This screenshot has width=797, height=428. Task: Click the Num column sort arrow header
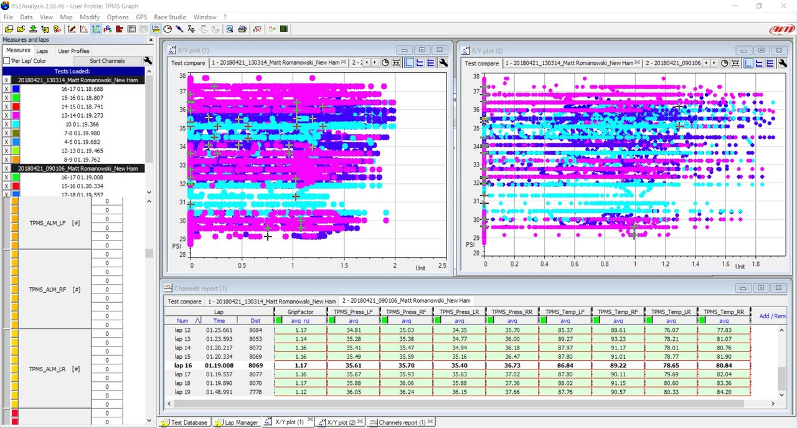(x=198, y=320)
